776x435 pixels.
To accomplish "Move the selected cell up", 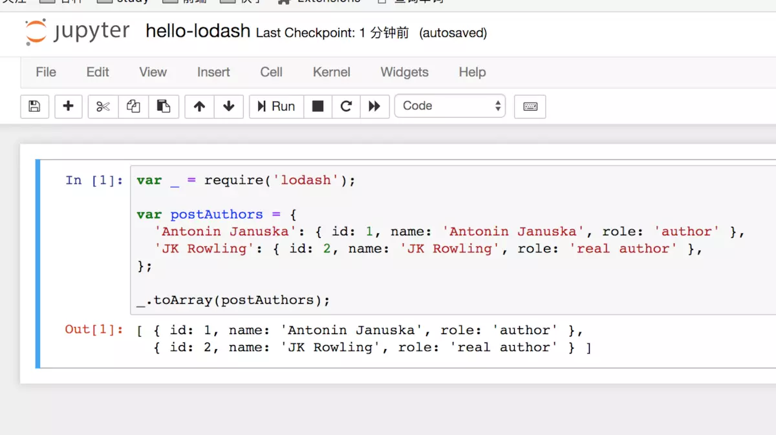I will coord(199,105).
